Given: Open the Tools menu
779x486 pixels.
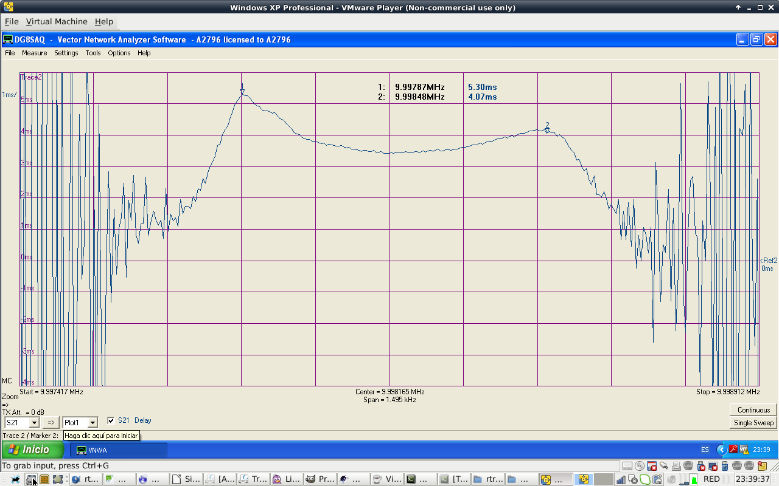Looking at the screenshot, I should [93, 53].
